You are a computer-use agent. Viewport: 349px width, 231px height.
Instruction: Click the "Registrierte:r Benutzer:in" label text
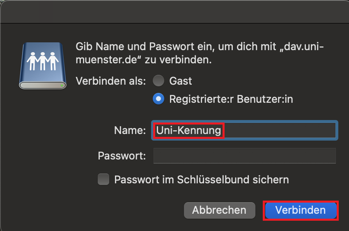coord(231,99)
